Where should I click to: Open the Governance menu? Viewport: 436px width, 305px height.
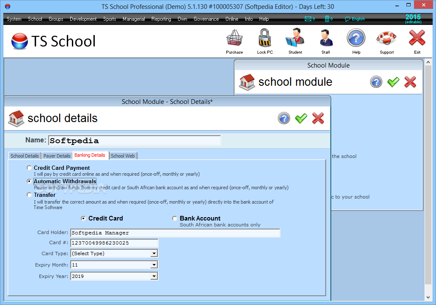click(206, 19)
